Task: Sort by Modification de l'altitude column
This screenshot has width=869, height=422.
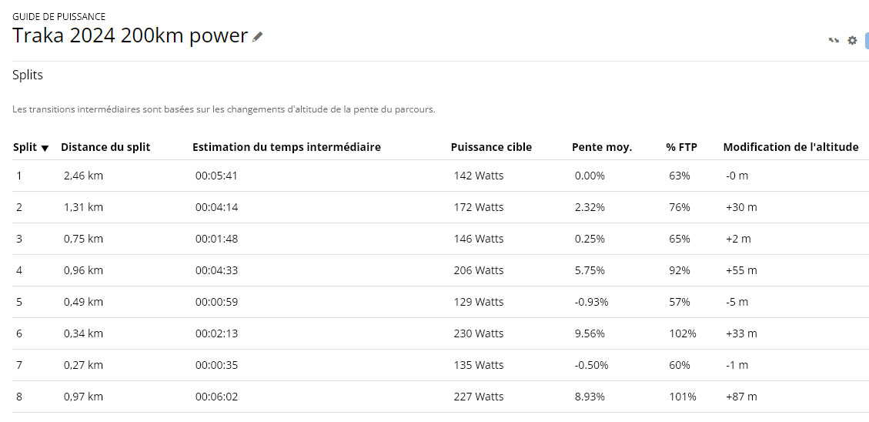Action: tap(790, 148)
